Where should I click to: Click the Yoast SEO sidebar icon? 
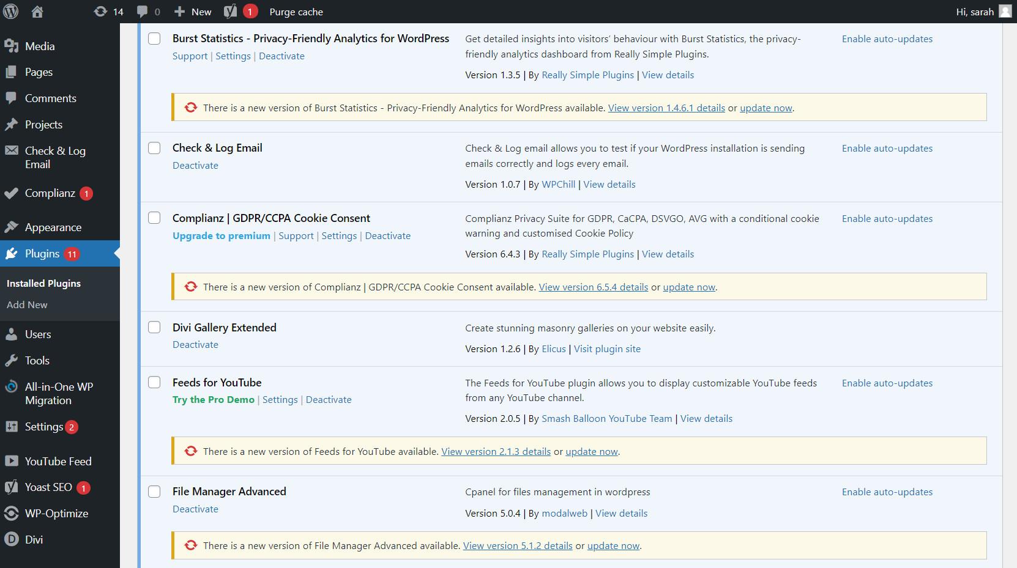11,487
